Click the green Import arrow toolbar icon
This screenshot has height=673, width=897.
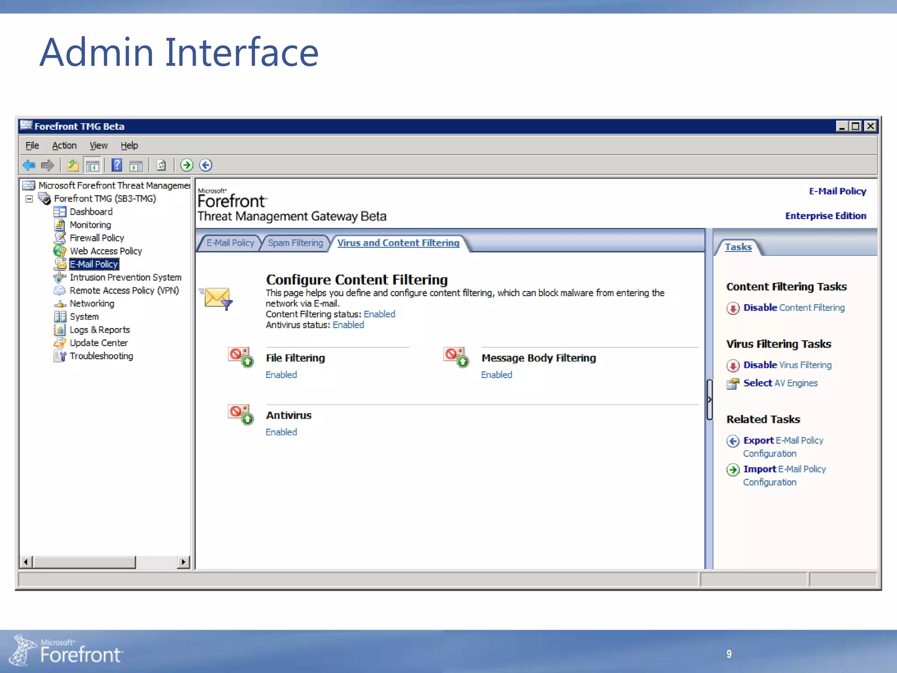tap(187, 165)
